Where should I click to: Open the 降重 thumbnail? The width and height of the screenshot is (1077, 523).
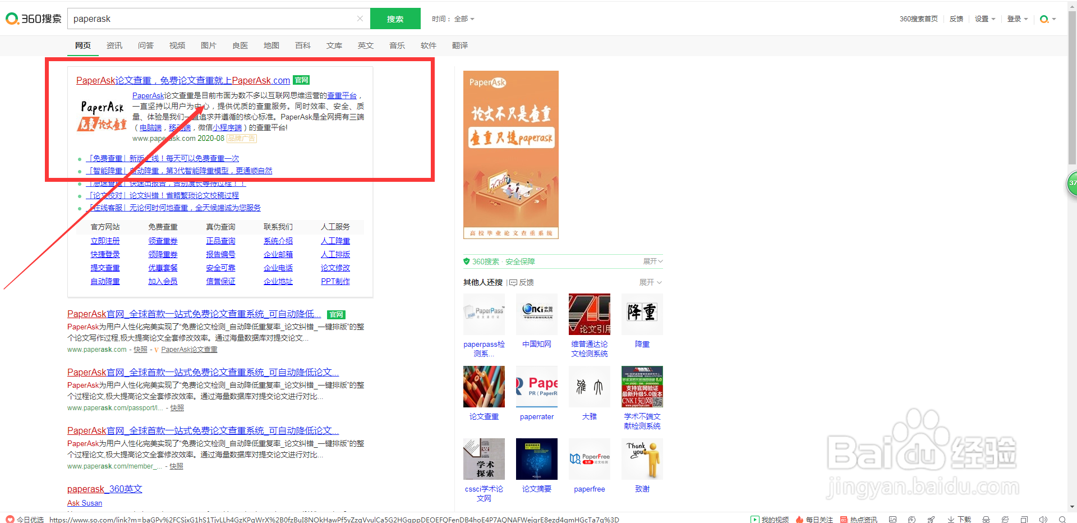coord(642,315)
